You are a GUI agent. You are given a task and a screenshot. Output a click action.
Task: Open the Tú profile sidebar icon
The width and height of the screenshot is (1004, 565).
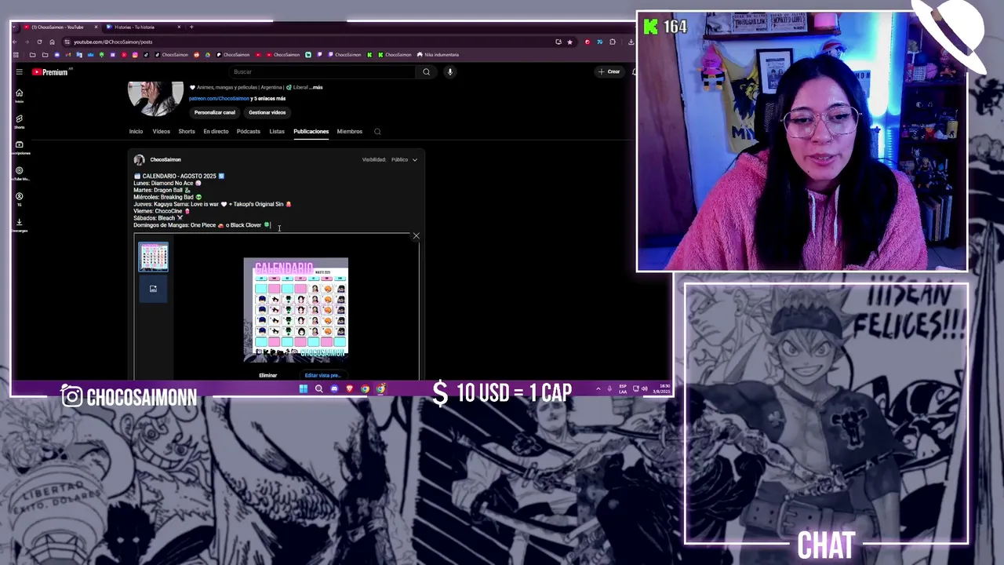19,199
